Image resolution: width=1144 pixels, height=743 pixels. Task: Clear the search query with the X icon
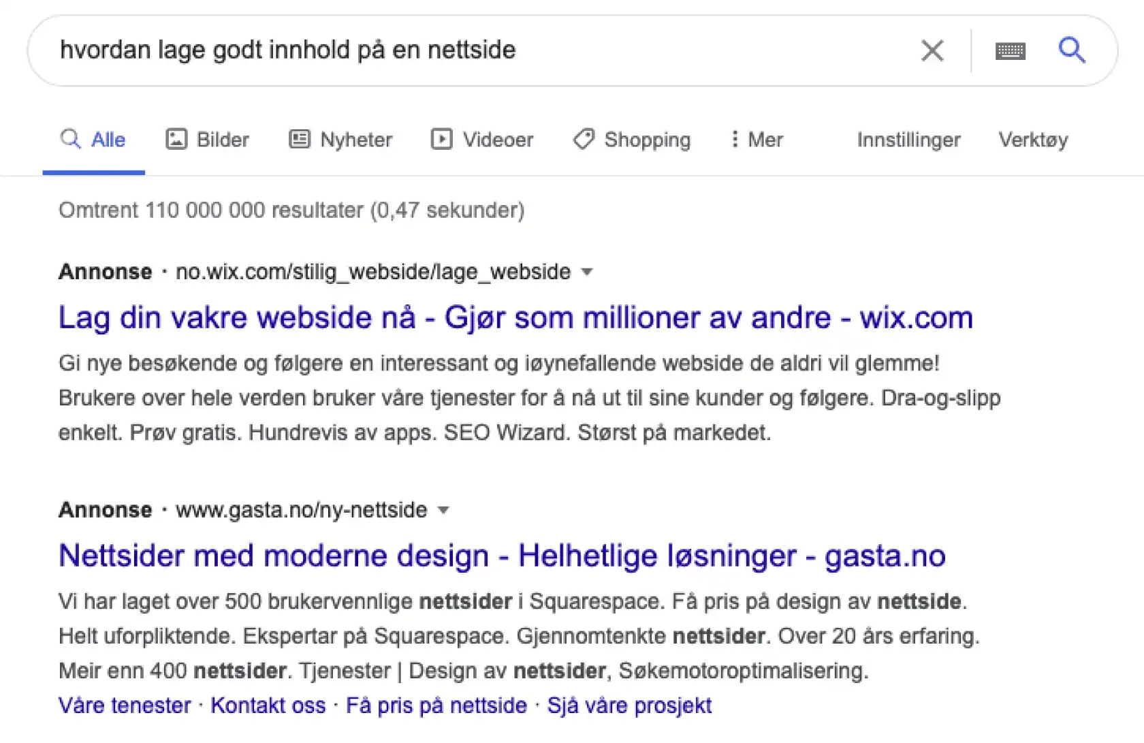[x=932, y=50]
